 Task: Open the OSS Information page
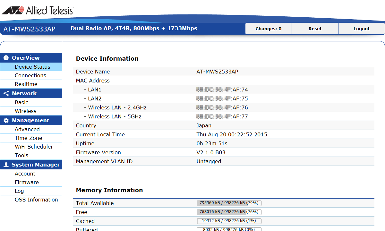coord(31,200)
